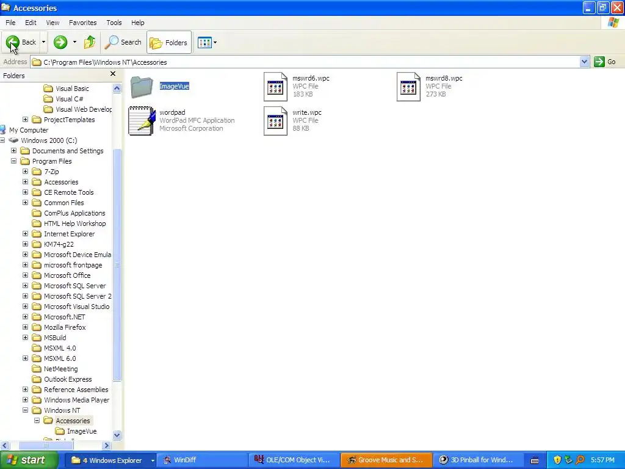Switch to 3D Pinball taskbar button

coord(479,460)
